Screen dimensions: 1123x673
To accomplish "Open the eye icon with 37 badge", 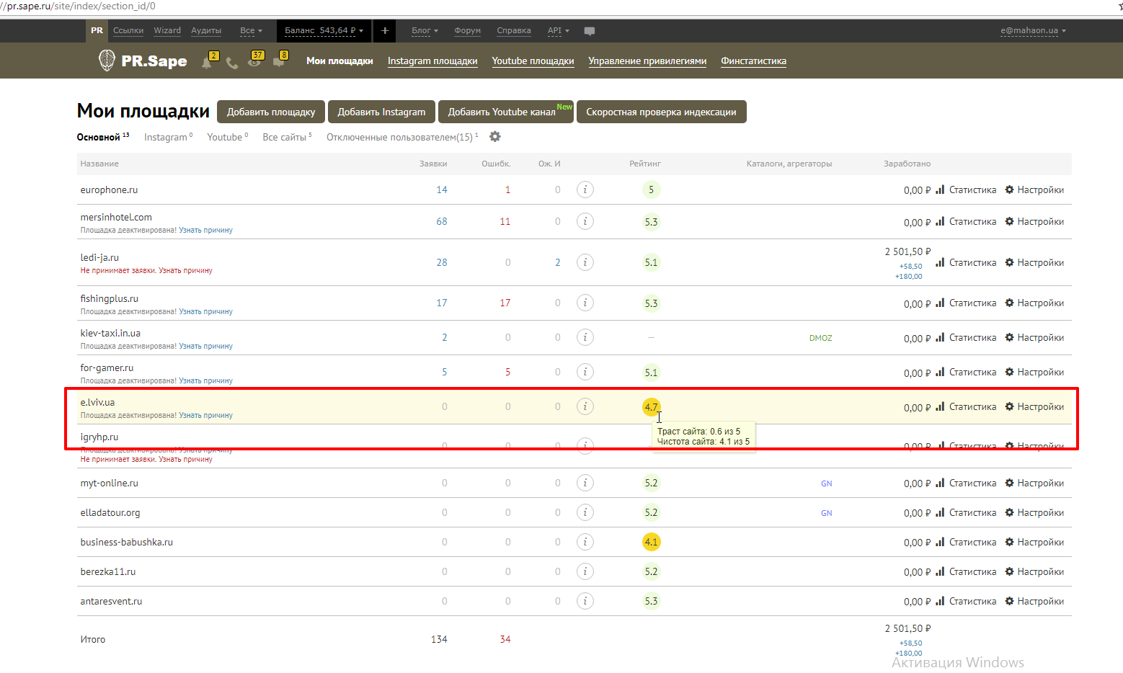I will coord(254,62).
